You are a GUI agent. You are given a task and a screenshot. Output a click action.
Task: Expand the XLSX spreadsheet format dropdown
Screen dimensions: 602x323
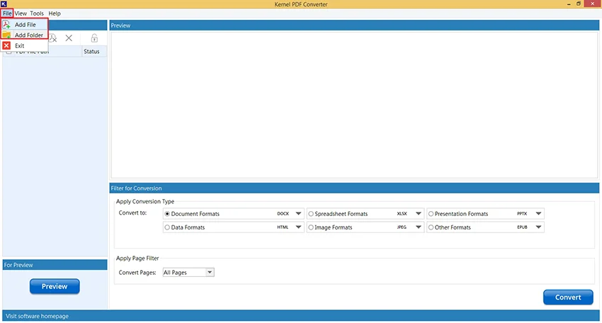tap(419, 213)
